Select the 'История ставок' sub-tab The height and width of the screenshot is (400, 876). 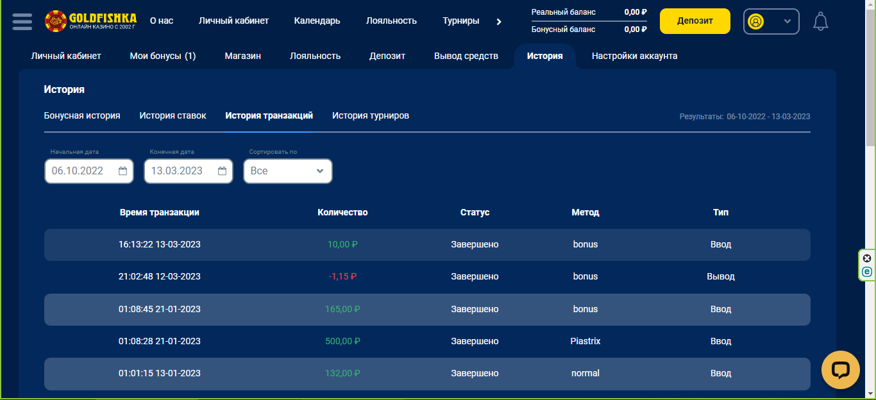pyautogui.click(x=173, y=115)
